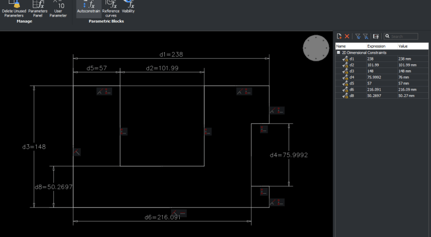This screenshot has height=237, width=431.
Task: Click the second filter funnel icon
Action: 365,36
